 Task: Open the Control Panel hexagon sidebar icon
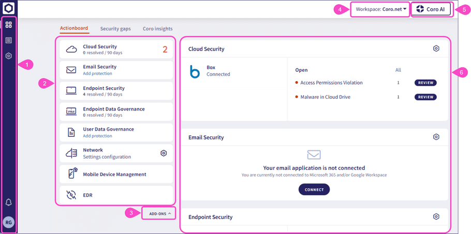9,56
